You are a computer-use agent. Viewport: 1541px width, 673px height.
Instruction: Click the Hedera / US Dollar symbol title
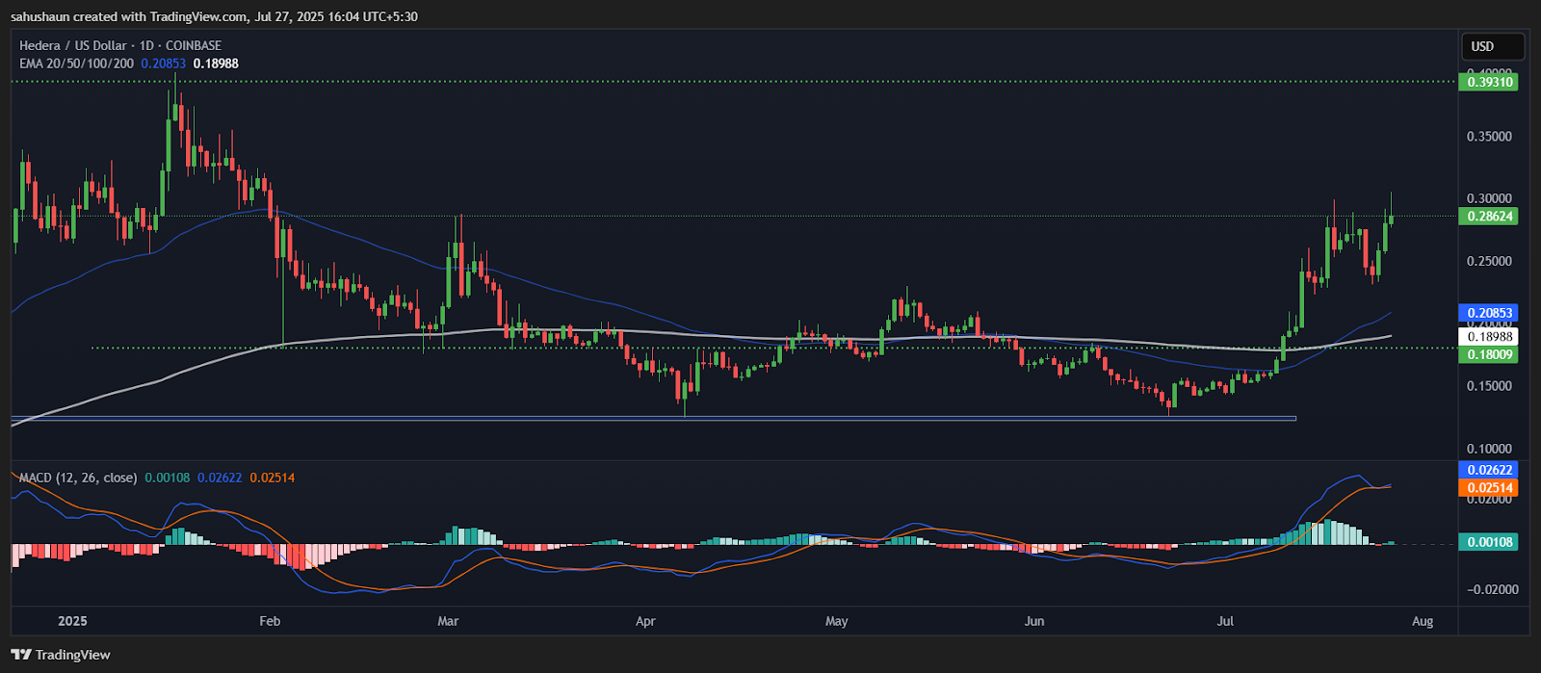click(120, 45)
